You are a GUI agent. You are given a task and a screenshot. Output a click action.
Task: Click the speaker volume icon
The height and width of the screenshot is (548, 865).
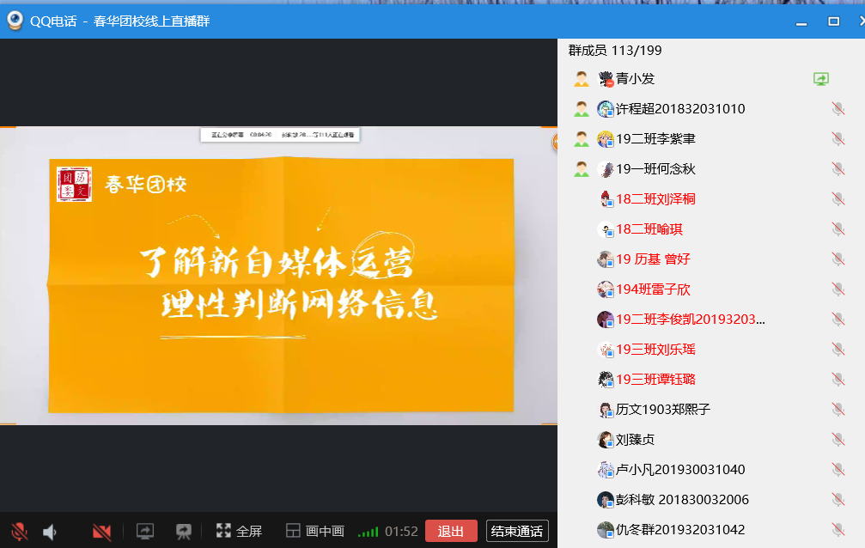pos(50,532)
